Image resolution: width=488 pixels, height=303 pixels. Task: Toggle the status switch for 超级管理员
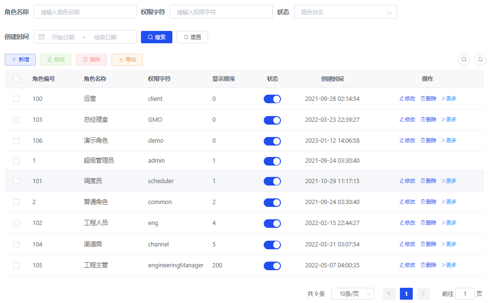pyautogui.click(x=272, y=161)
